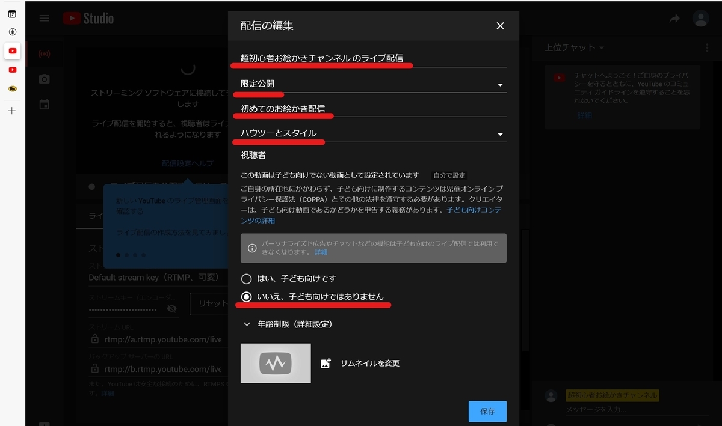Open 子ども向けコンテンツの詳細 link
This screenshot has height=426, width=722.
(x=371, y=216)
